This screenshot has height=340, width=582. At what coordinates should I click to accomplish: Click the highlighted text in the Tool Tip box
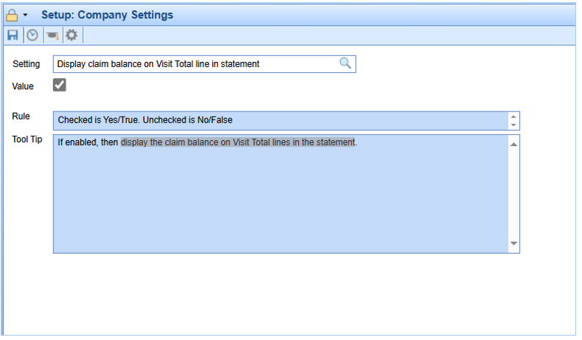click(238, 142)
